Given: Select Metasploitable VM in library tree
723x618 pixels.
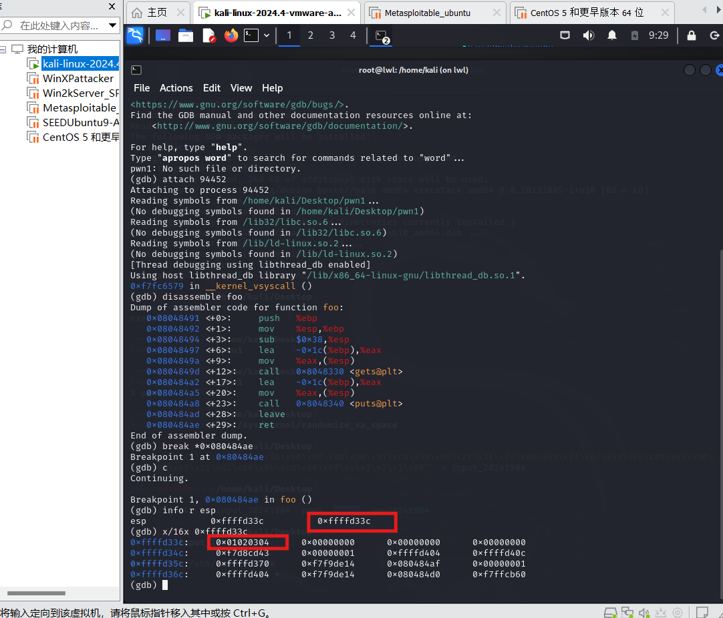Looking at the screenshot, I should pos(80,107).
